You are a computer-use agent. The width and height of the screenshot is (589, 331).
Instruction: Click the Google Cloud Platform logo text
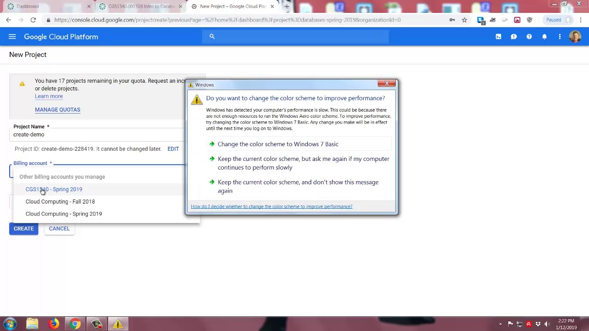61,37
